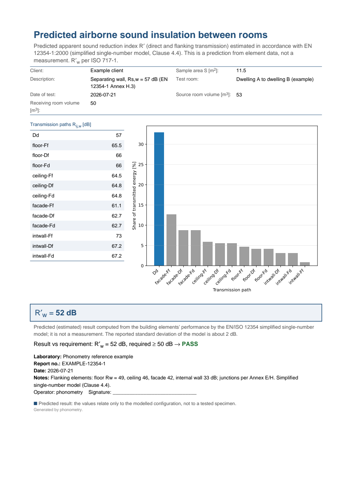Select ceiling-Ff value 64.5
Screen dimensions: 352x498
[117, 176]
